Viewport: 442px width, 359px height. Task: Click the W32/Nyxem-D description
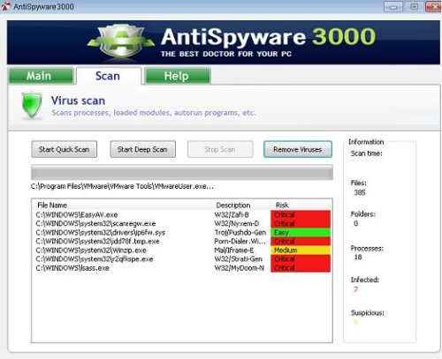pos(237,223)
